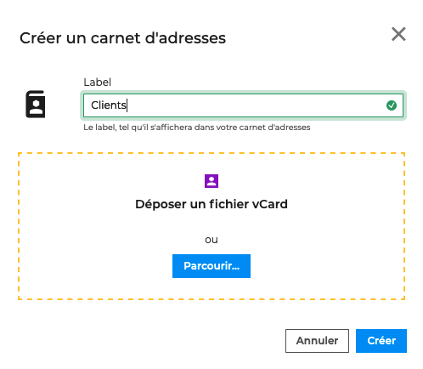The height and width of the screenshot is (369, 423).
Task: Click the help text below Label field
Action: click(x=197, y=128)
